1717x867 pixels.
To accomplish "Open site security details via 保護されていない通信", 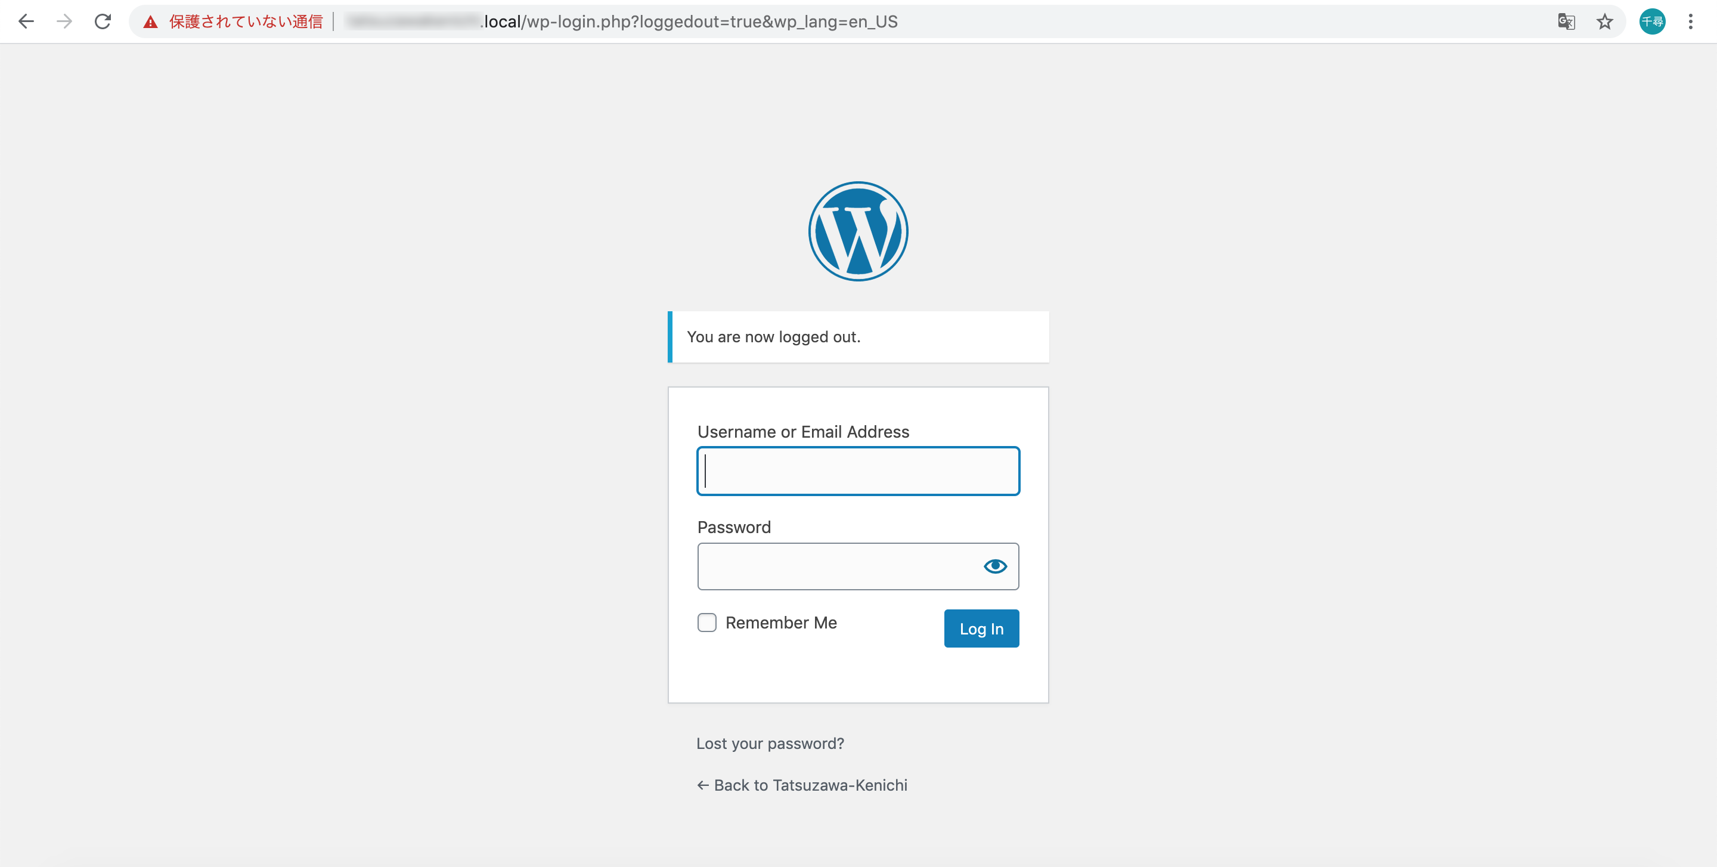I will click(x=246, y=21).
